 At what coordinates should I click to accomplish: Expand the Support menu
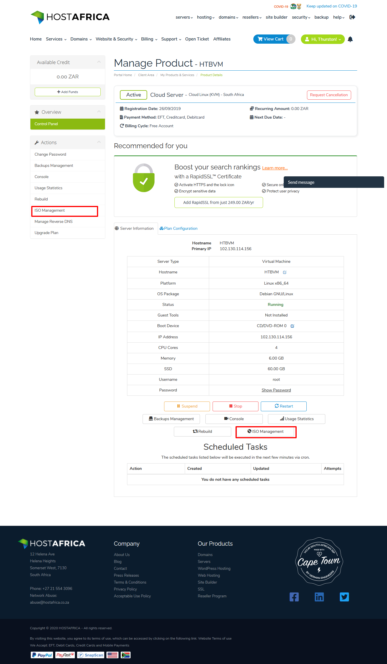tap(171, 39)
